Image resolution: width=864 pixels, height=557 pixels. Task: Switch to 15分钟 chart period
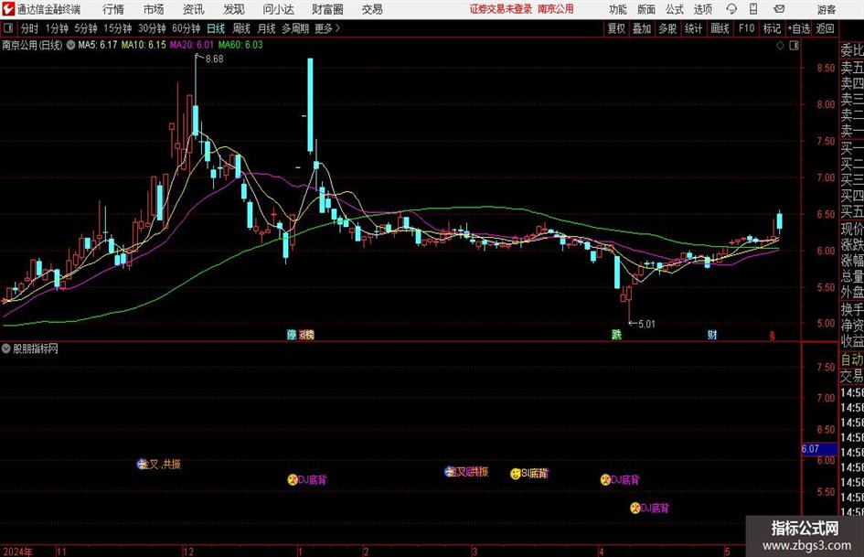(118, 28)
